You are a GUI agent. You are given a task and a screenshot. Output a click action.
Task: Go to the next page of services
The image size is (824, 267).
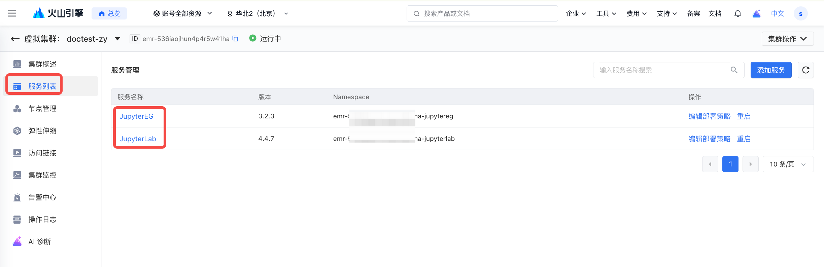point(750,164)
